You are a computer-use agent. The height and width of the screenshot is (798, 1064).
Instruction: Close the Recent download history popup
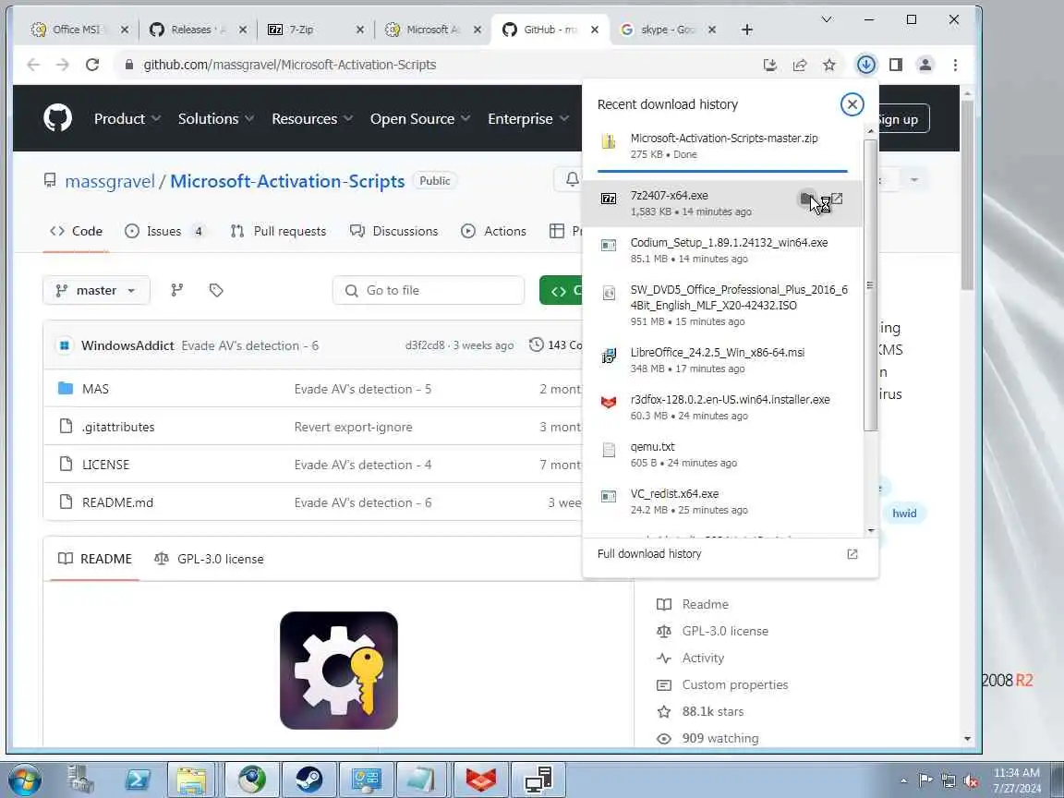tap(852, 103)
